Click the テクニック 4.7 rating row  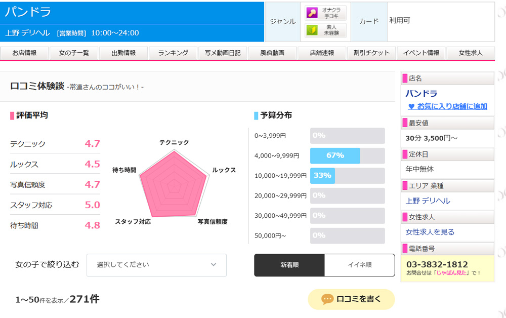point(55,144)
